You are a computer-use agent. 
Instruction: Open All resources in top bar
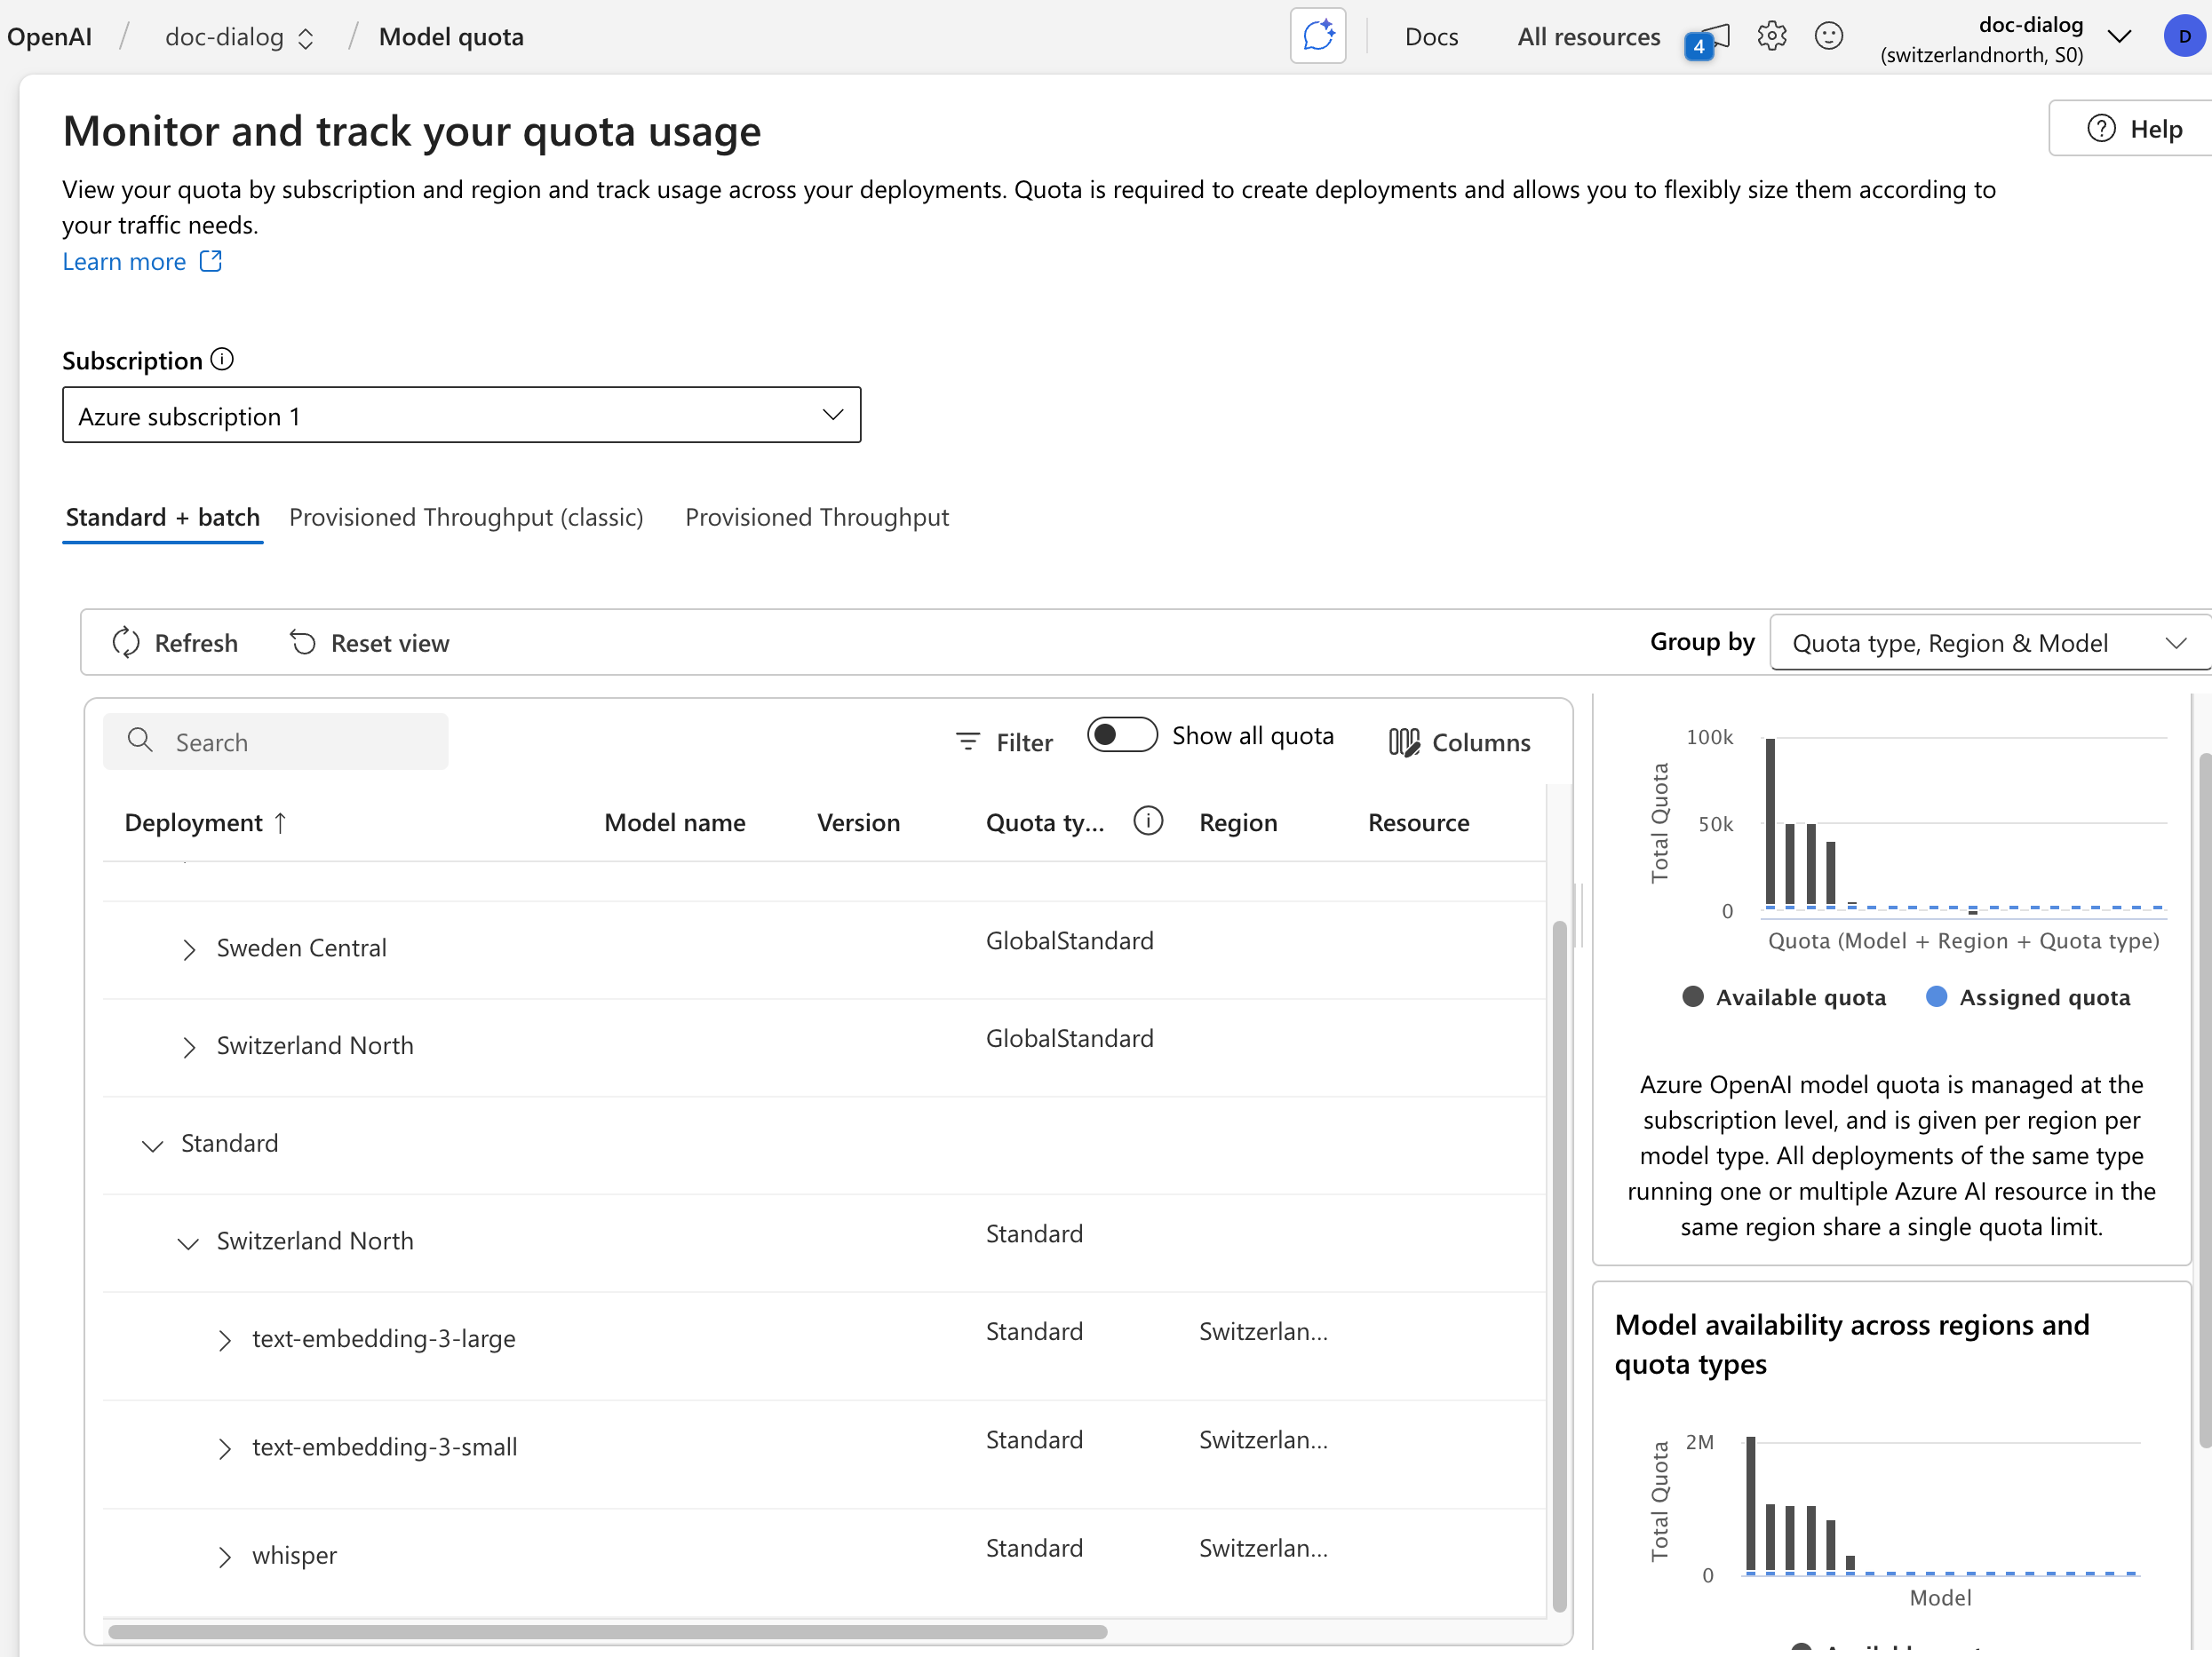[x=1589, y=37]
